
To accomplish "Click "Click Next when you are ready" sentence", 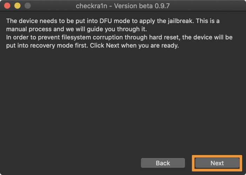I will pos(135,45).
